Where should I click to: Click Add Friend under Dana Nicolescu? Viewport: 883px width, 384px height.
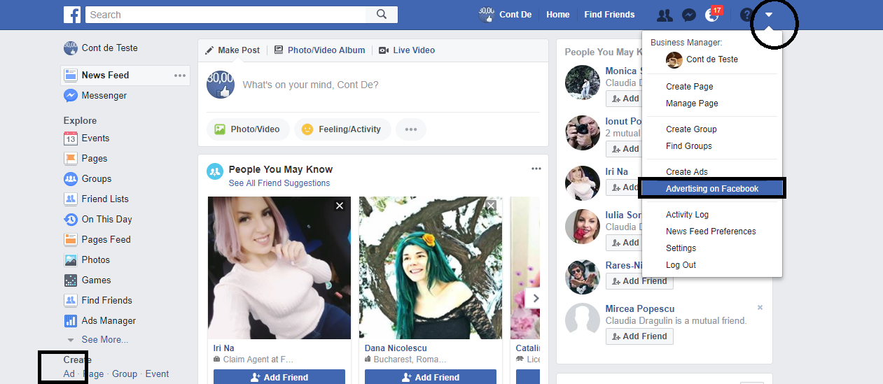[x=430, y=377]
